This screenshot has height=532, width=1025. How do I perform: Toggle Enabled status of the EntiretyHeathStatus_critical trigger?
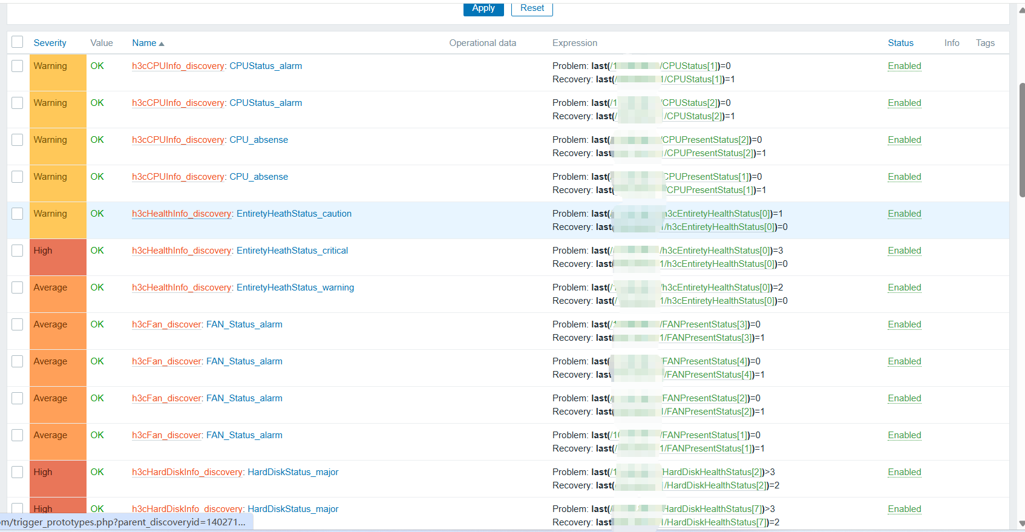click(x=904, y=251)
